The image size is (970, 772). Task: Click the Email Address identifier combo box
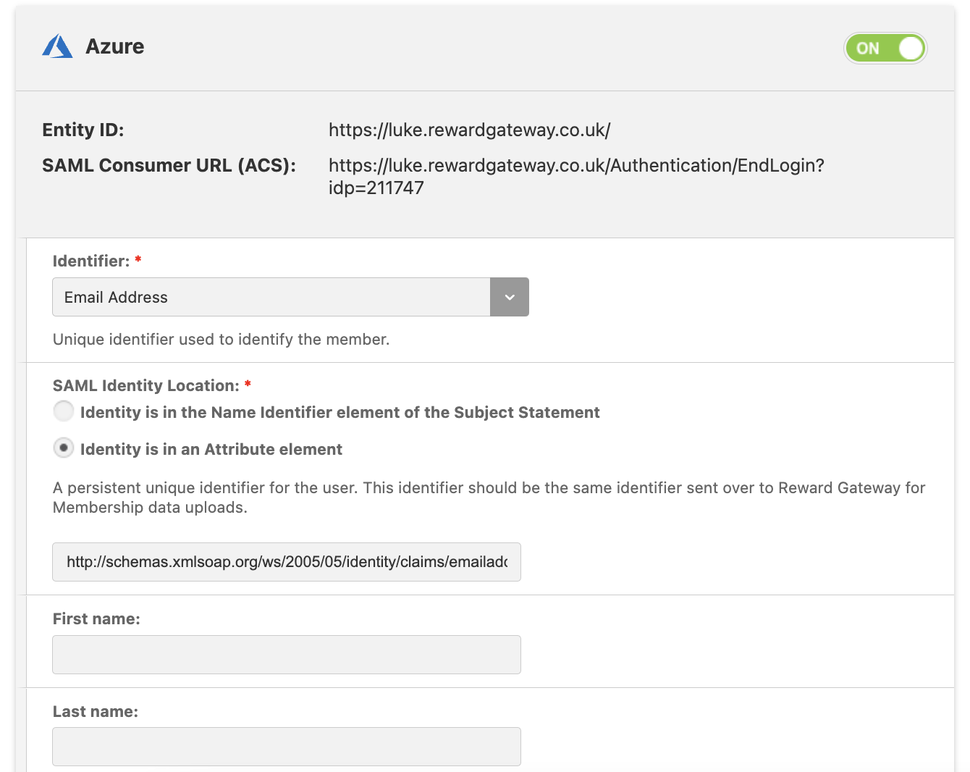click(x=290, y=297)
